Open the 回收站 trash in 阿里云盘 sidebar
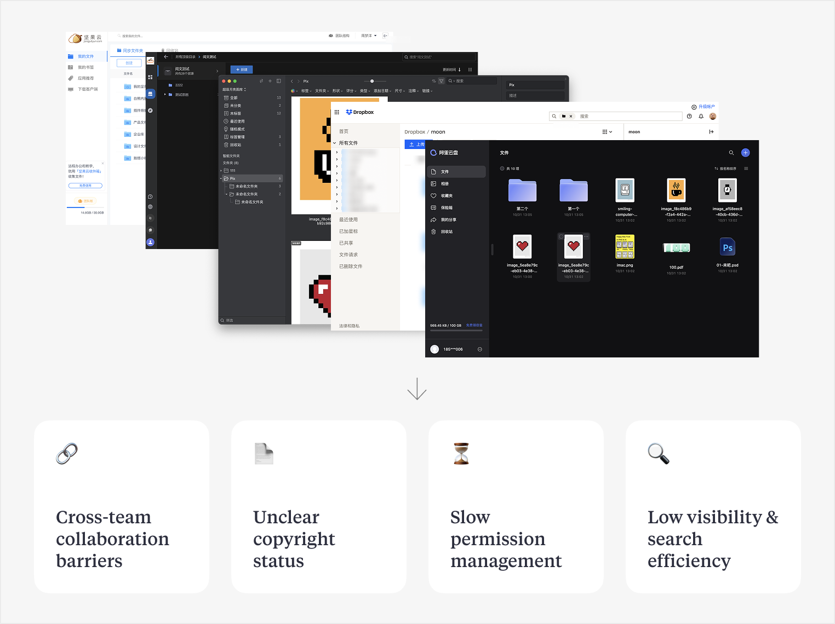The image size is (835, 624). 446,232
